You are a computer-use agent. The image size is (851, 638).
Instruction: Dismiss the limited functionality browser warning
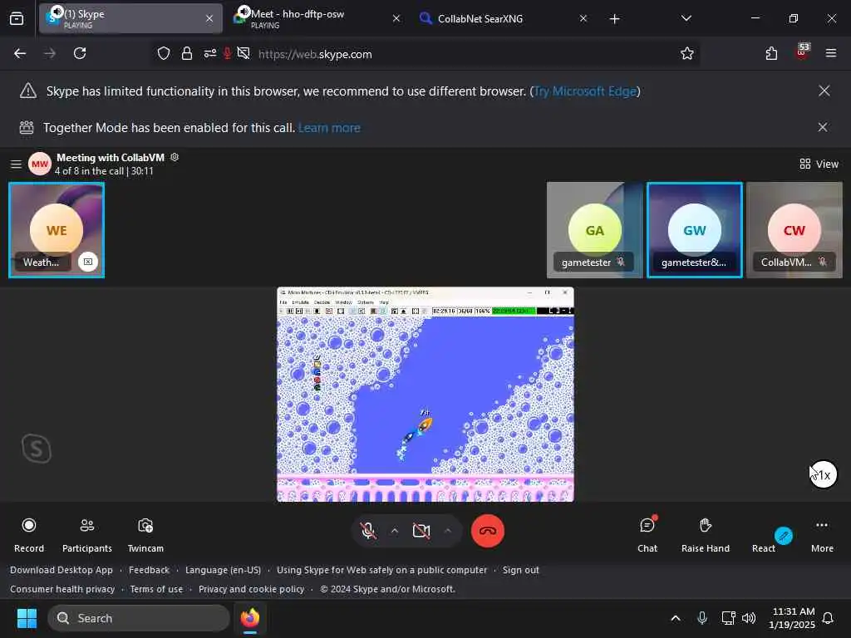point(824,91)
